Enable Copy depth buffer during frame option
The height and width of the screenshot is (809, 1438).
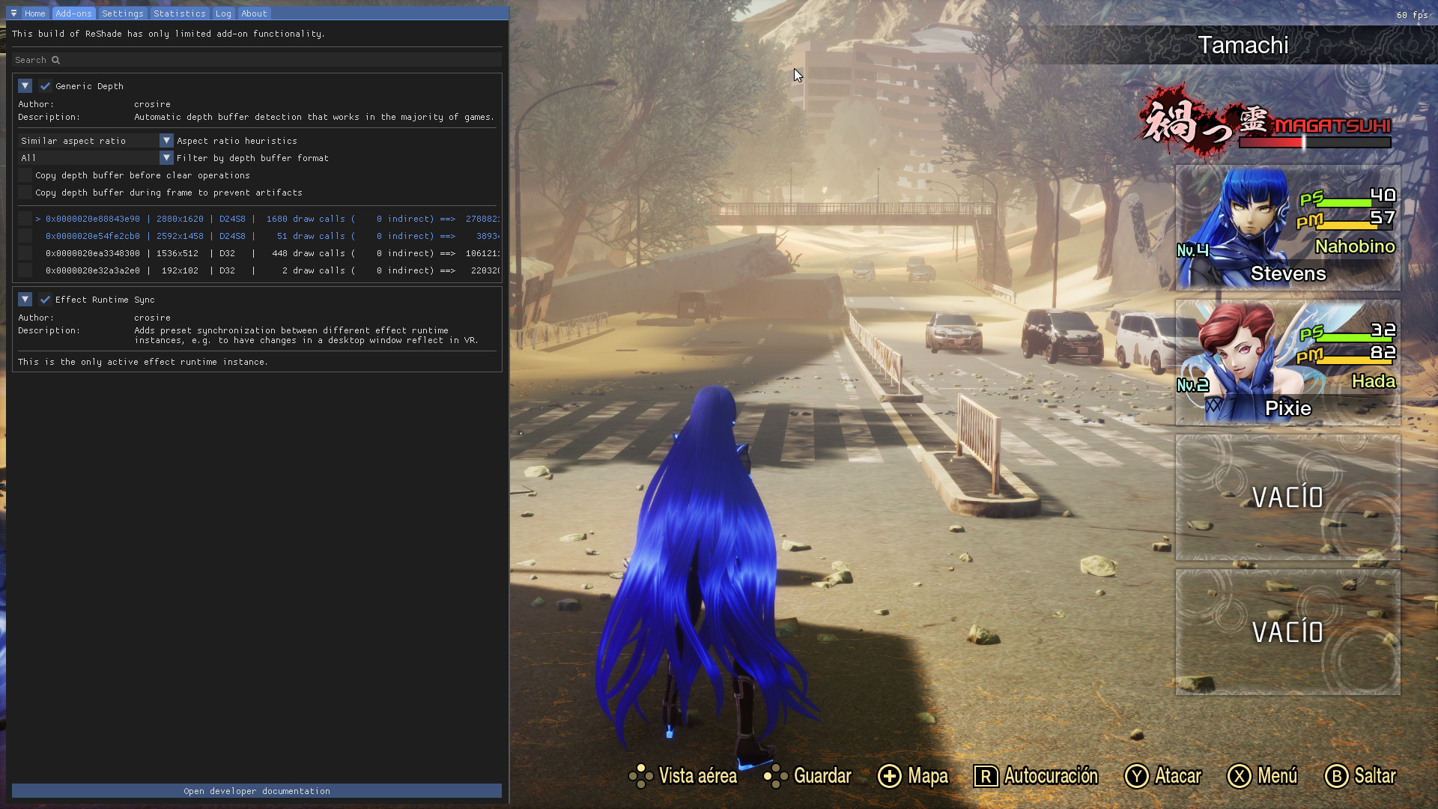tap(25, 193)
